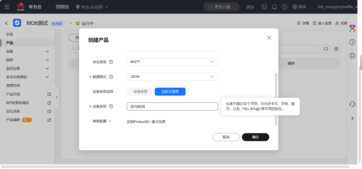The height and width of the screenshot is (169, 362).
Task: Click inside the 设备类型 input field
Action: pyautogui.click(x=172, y=106)
